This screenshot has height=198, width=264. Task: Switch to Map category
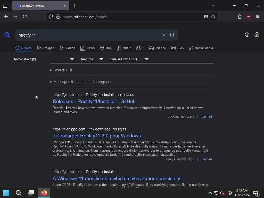[106, 48]
